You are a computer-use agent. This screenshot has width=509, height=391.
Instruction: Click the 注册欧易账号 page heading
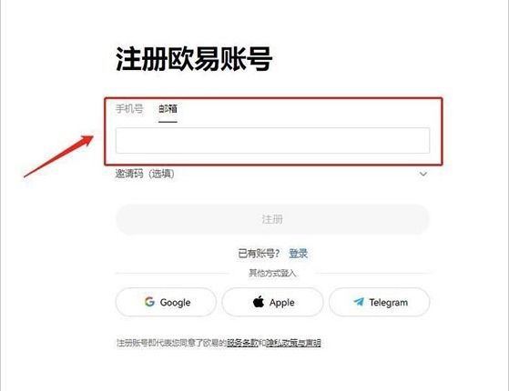pyautogui.click(x=194, y=59)
